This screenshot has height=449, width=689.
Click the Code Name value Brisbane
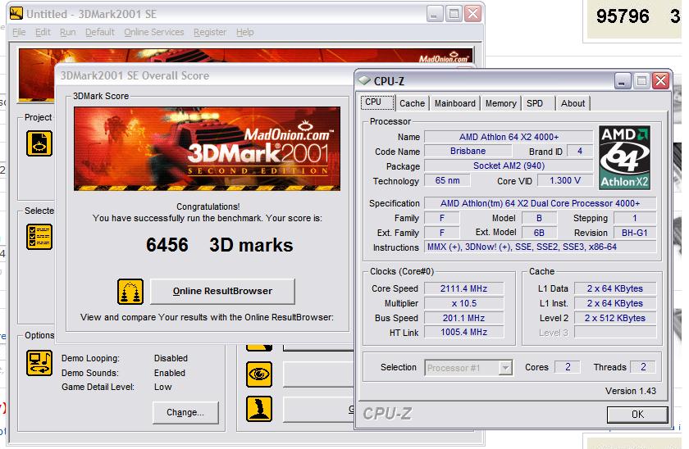click(468, 151)
